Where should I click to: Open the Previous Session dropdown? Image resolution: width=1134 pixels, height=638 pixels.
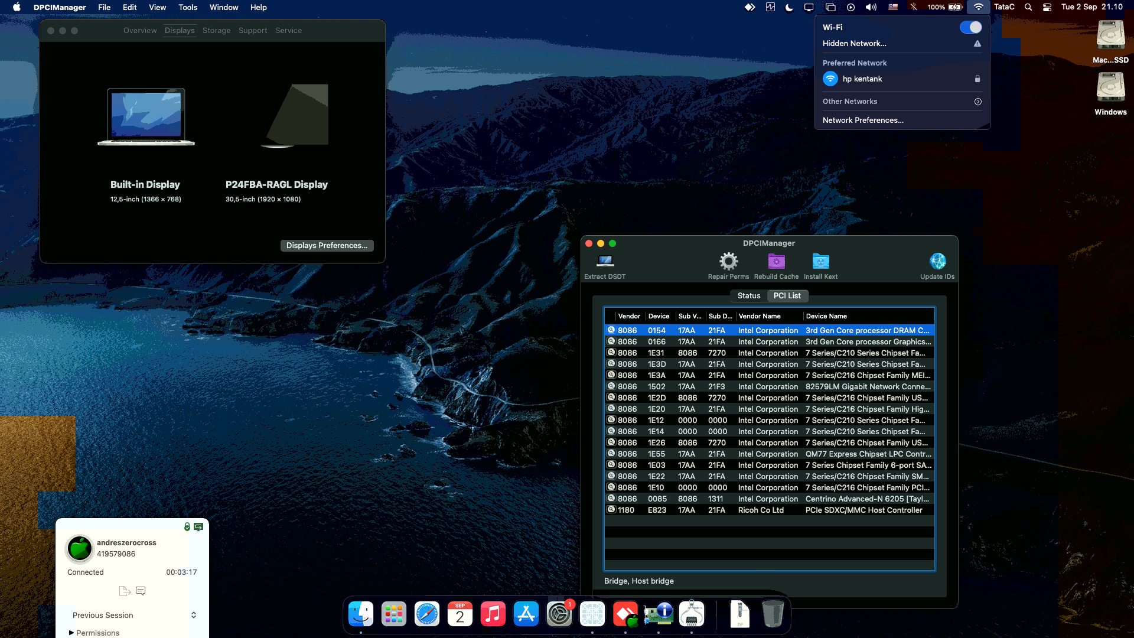pyautogui.click(x=193, y=615)
